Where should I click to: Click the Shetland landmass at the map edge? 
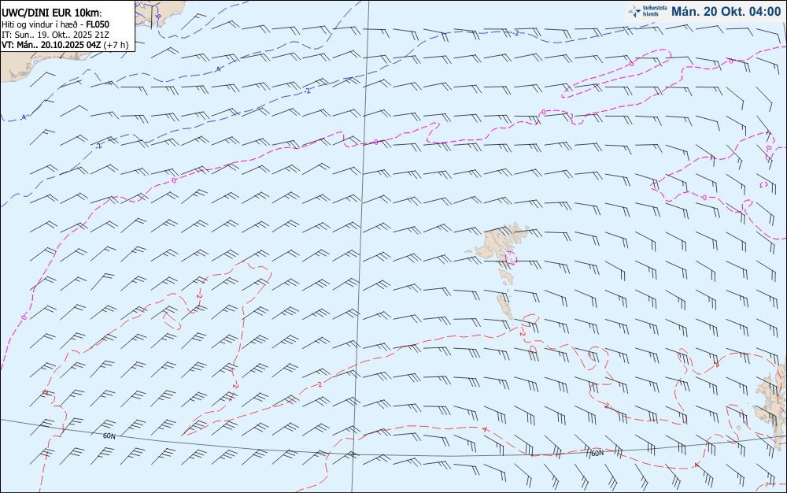[x=771, y=406]
